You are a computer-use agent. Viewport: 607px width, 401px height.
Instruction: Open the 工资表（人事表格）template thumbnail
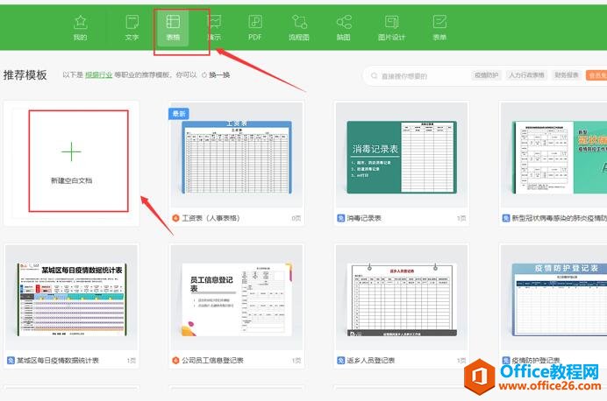click(x=235, y=156)
